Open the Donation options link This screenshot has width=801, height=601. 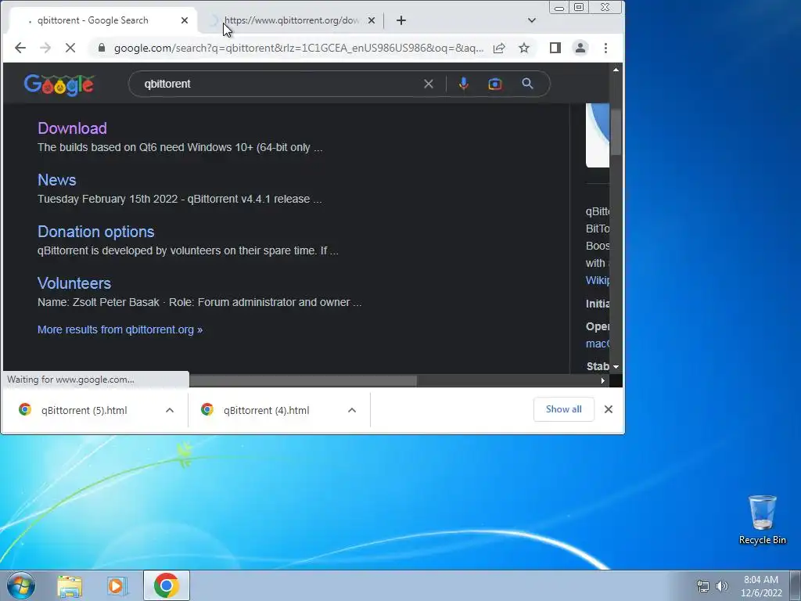point(96,232)
